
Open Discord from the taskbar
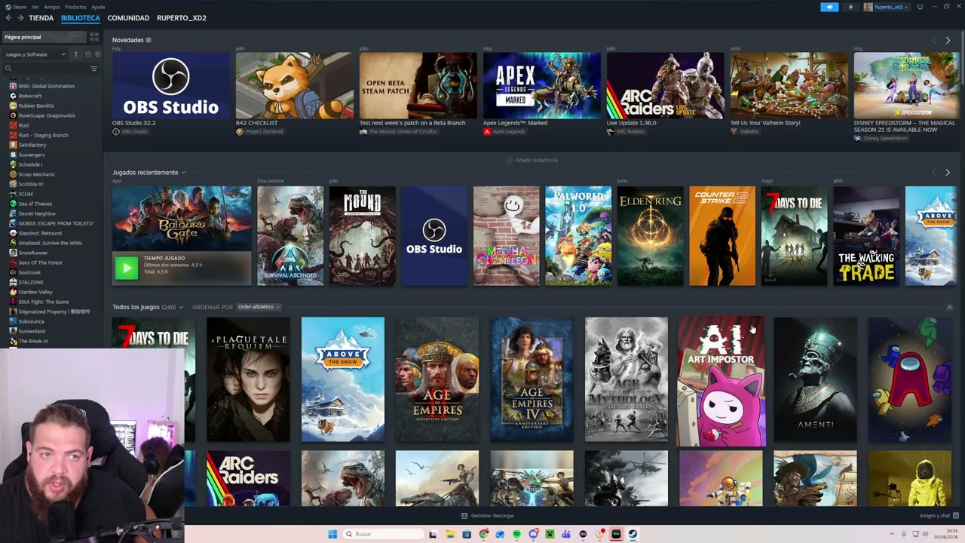tap(533, 534)
